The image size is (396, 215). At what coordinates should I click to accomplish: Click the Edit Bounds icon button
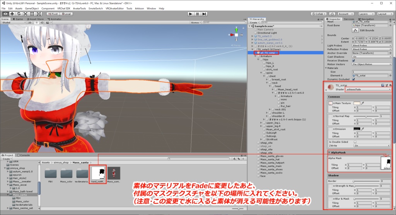point(355,30)
